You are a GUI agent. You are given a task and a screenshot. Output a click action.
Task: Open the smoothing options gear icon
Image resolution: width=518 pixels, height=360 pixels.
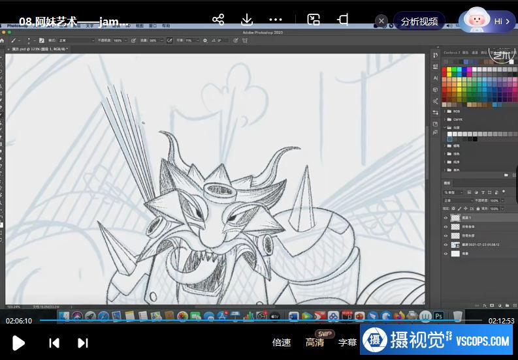point(205,40)
